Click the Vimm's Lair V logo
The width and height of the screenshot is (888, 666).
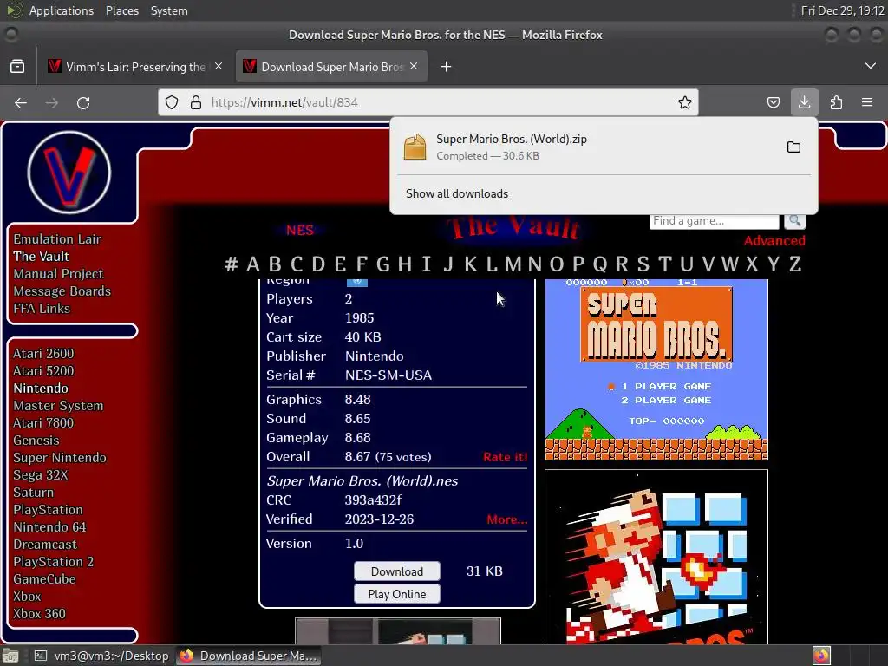click(x=69, y=173)
